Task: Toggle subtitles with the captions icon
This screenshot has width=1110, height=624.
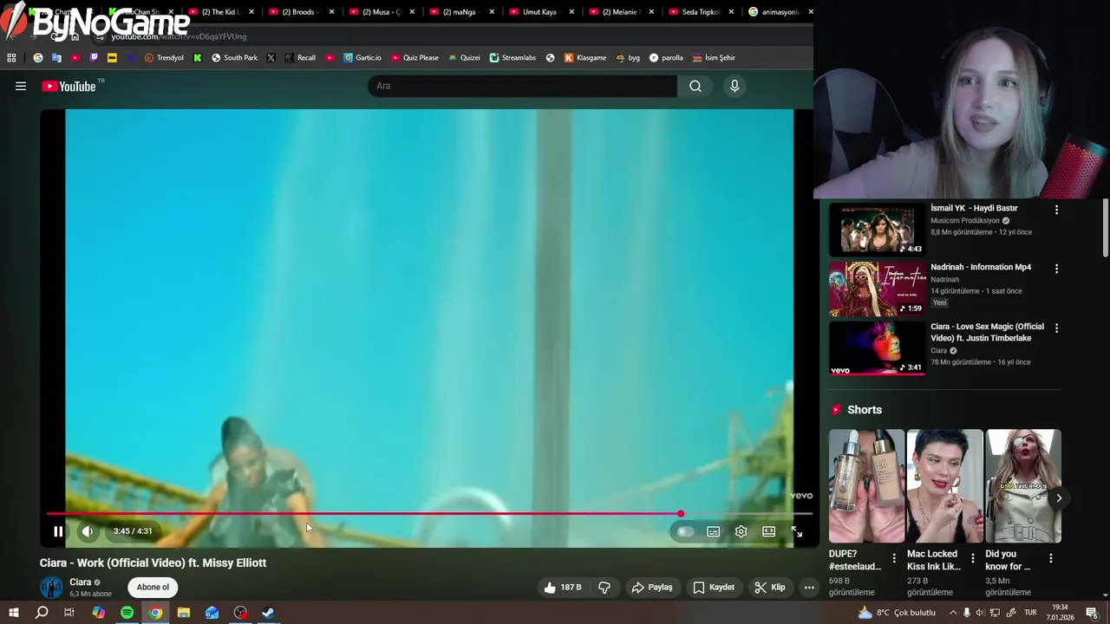Action: click(713, 531)
